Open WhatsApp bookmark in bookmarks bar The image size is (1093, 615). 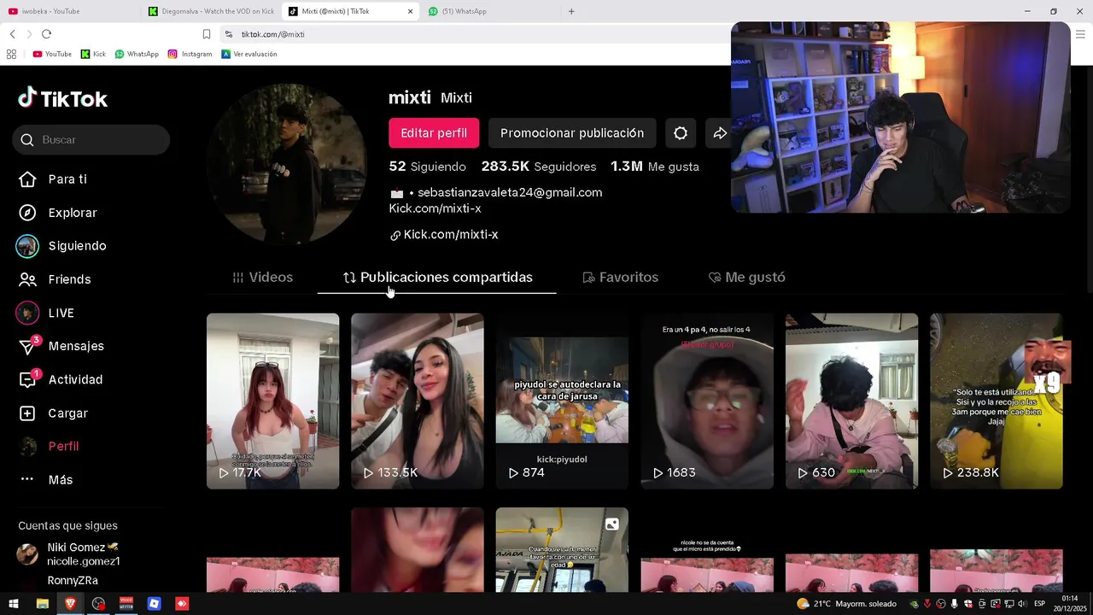coord(137,54)
